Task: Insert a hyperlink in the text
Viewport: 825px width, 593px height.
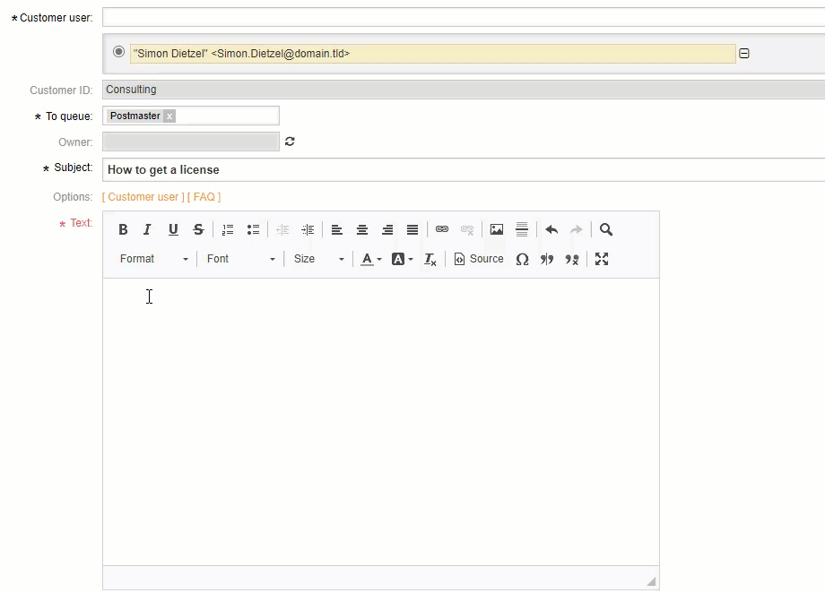Action: point(441,229)
